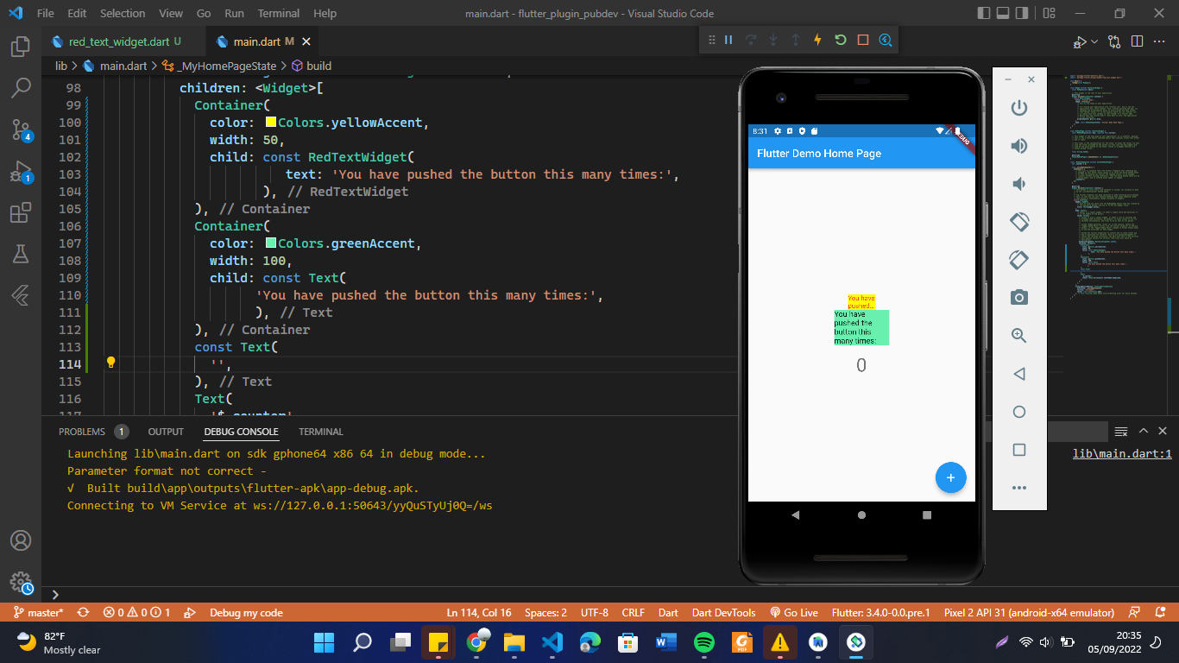Click the green hot restart button

click(x=841, y=40)
